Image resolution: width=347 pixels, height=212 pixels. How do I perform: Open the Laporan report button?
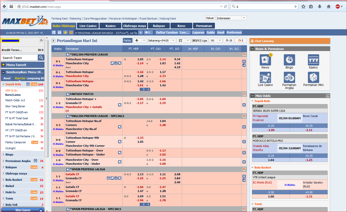pyautogui.click(x=198, y=32)
